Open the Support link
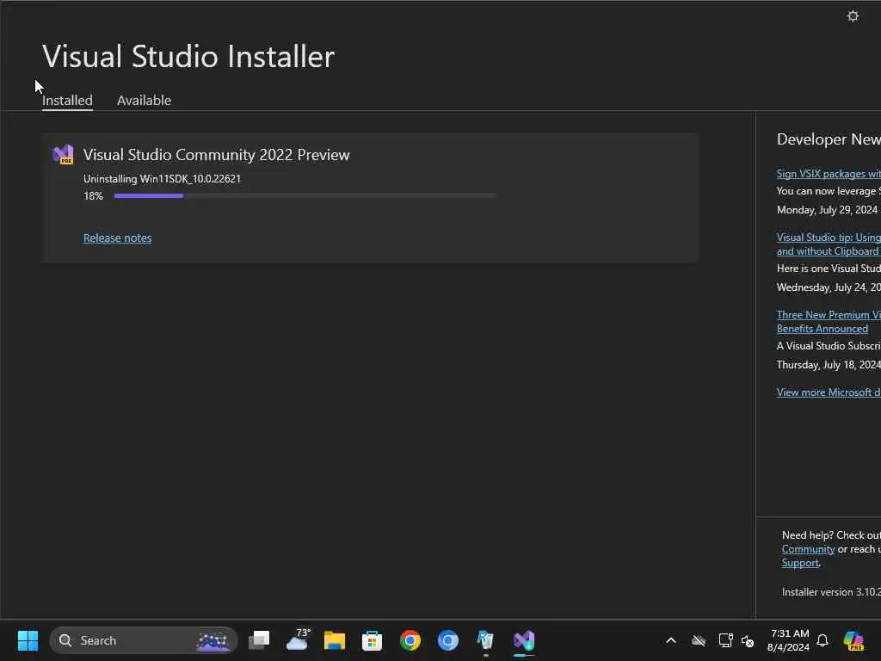The height and width of the screenshot is (661, 881). point(800,563)
